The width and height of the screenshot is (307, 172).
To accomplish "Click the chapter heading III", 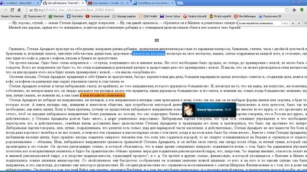I will pyautogui.click(x=156, y=40).
